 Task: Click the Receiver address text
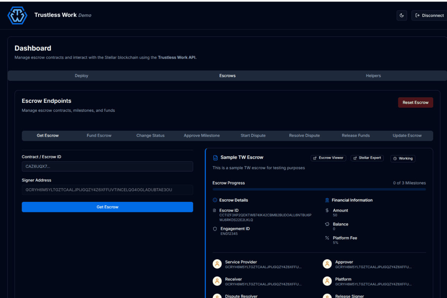[263, 284]
